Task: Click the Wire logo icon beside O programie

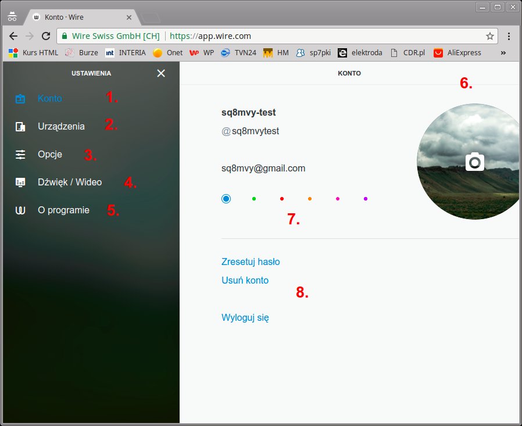Action: tap(20, 210)
